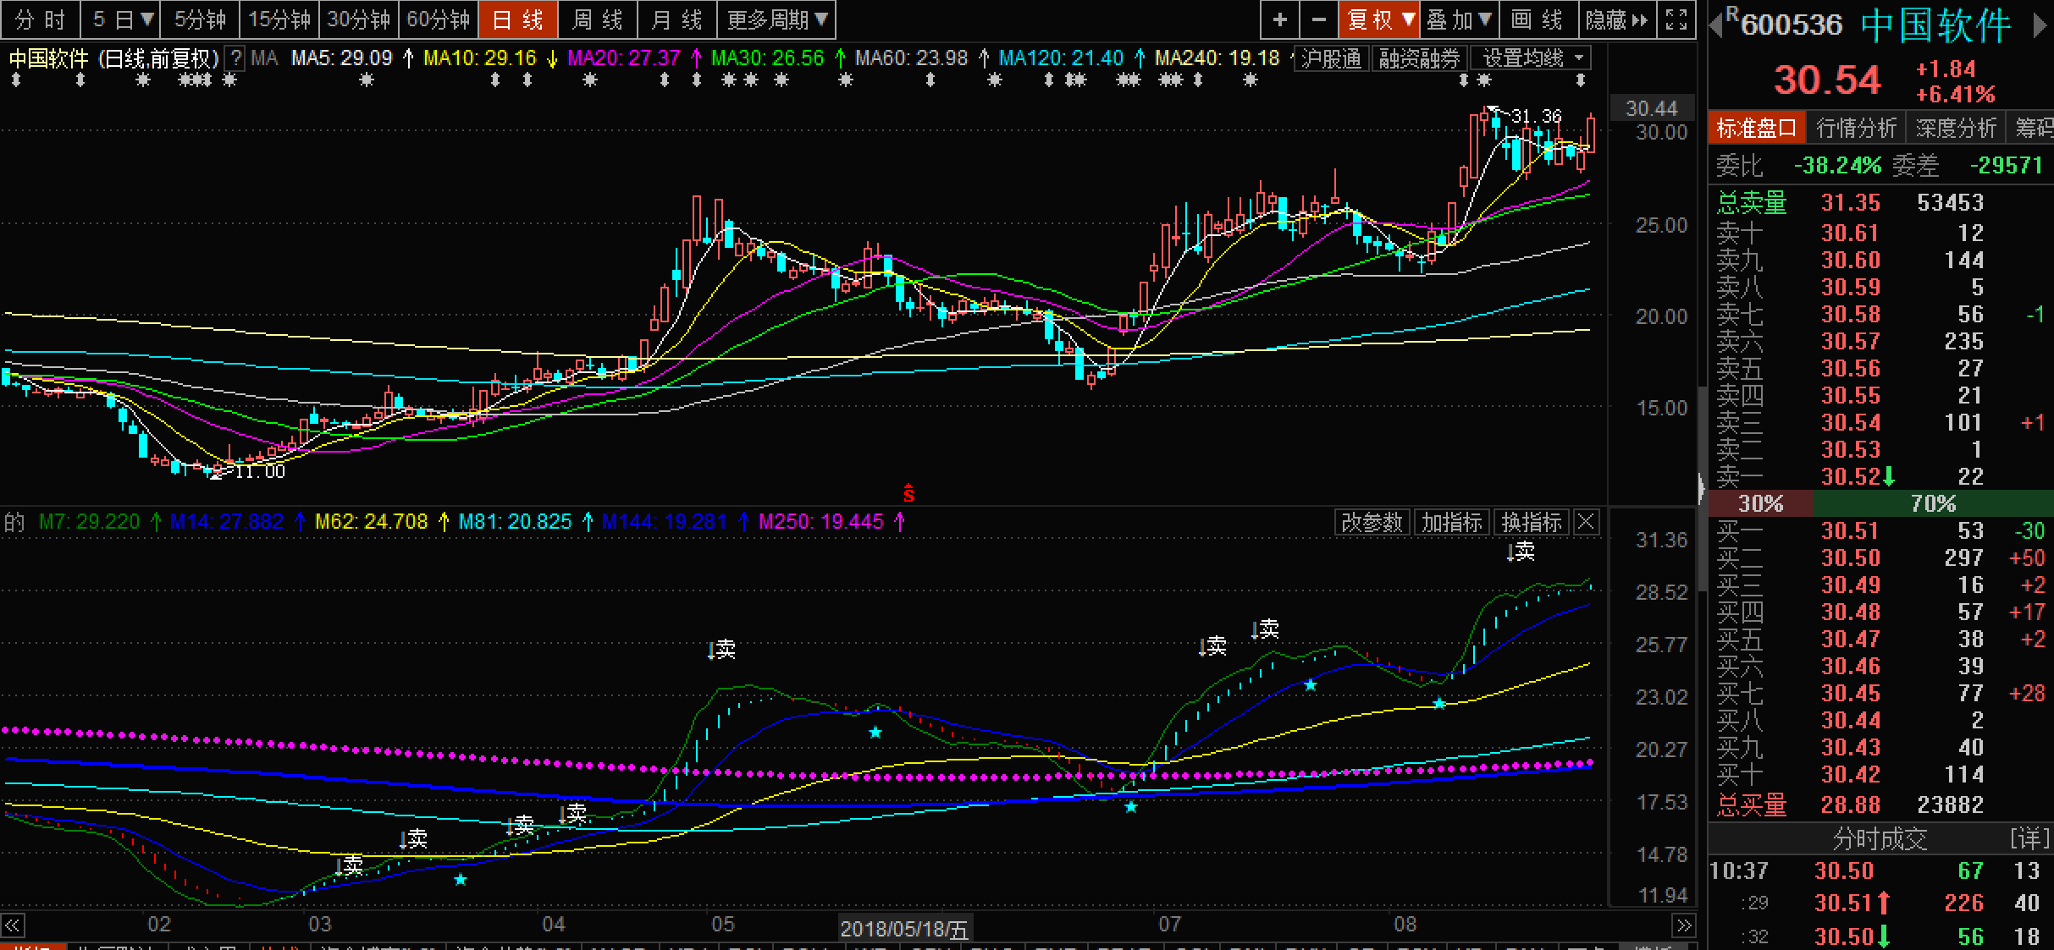Open 叠加 overlay dropdown
This screenshot has width=2054, height=950.
point(1458,19)
